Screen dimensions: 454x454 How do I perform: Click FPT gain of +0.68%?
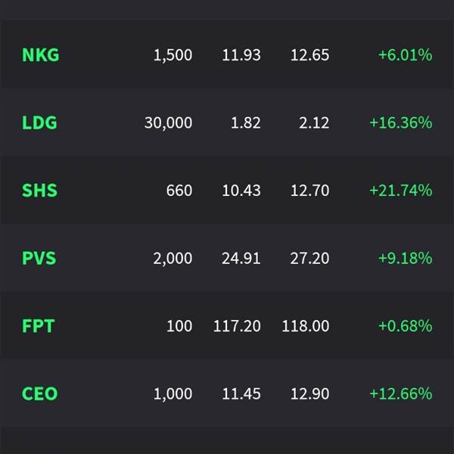point(406,325)
